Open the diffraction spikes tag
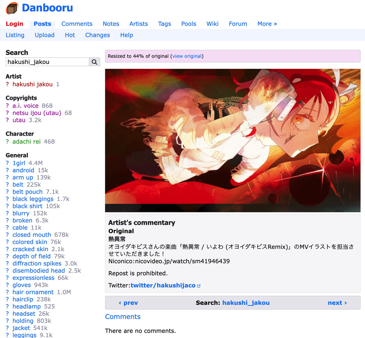This screenshot has width=365, height=338. [37, 264]
